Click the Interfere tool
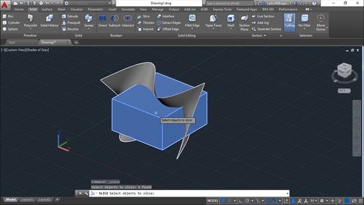The width and height of the screenshot is (364, 205). 166,17
